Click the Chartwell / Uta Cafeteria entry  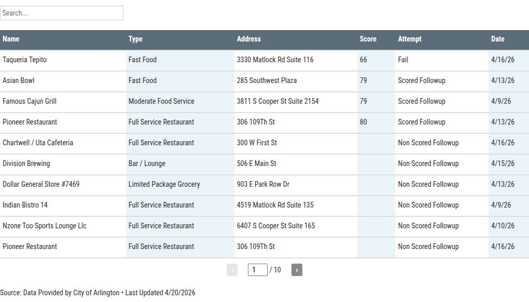pos(38,143)
